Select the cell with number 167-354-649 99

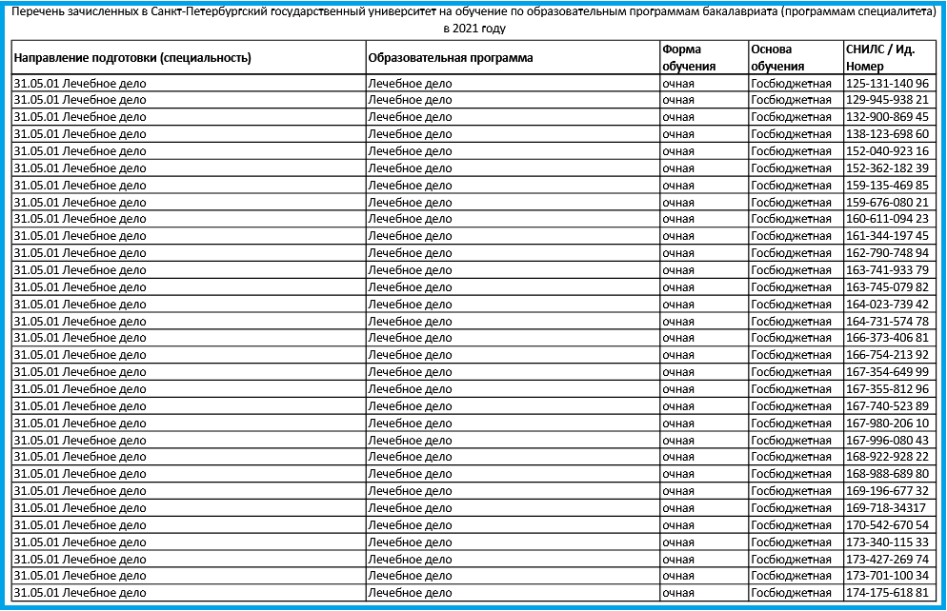tap(890, 371)
